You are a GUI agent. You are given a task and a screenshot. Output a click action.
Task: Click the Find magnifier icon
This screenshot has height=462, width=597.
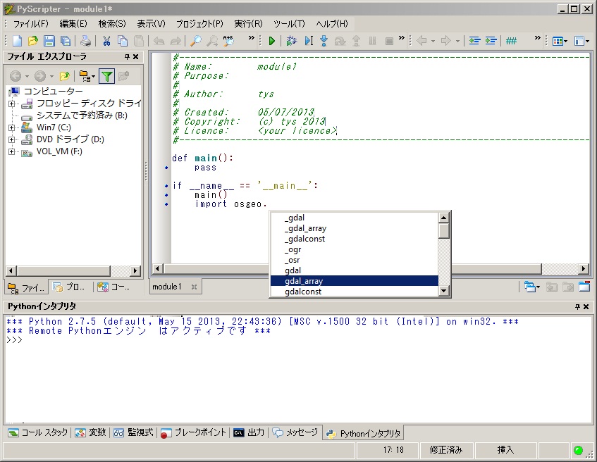point(196,41)
